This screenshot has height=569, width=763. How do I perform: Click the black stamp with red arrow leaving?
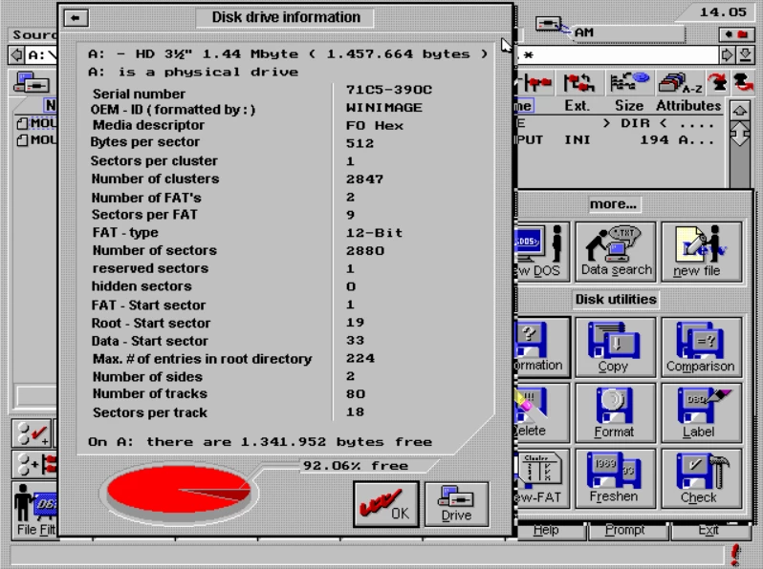pyautogui.click(x=742, y=82)
